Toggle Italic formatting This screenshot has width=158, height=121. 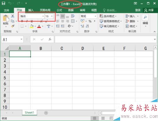[27, 21]
